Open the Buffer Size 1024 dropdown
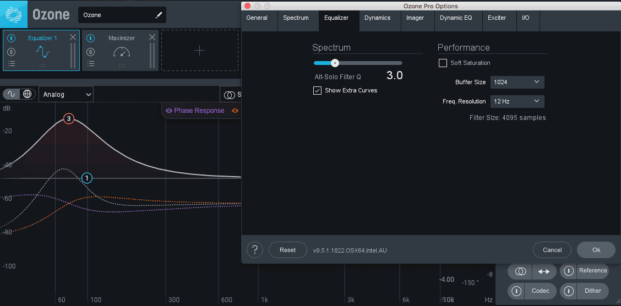Viewport: 621px width, 306px height. (x=517, y=82)
